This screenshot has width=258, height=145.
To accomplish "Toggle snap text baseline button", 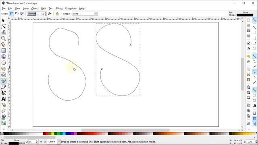I will [254, 106].
